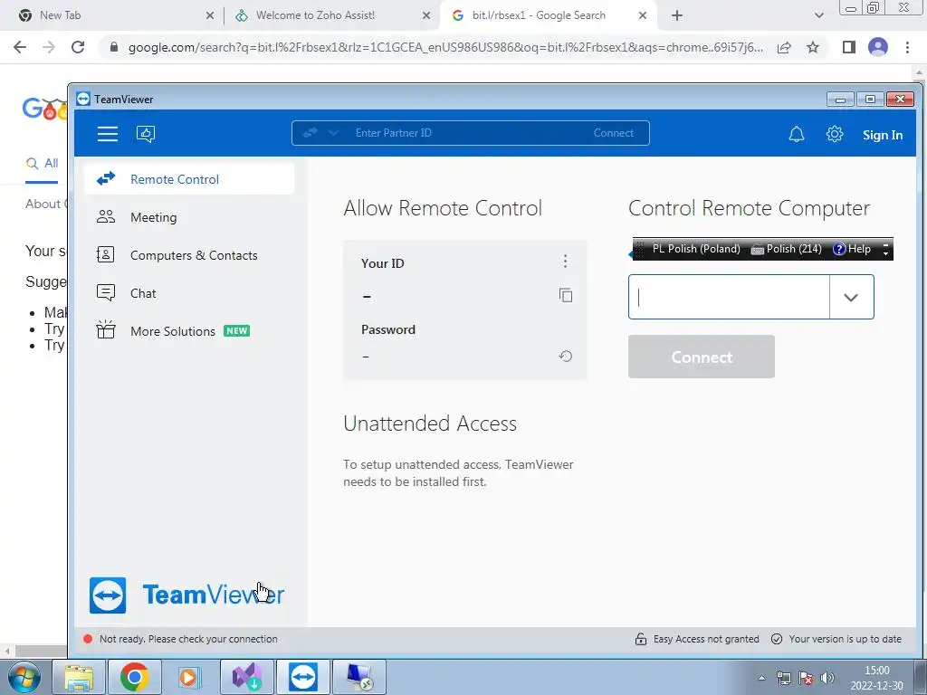Click the partner ID input under Control Remote Computer
This screenshot has height=695, width=927.
point(729,297)
